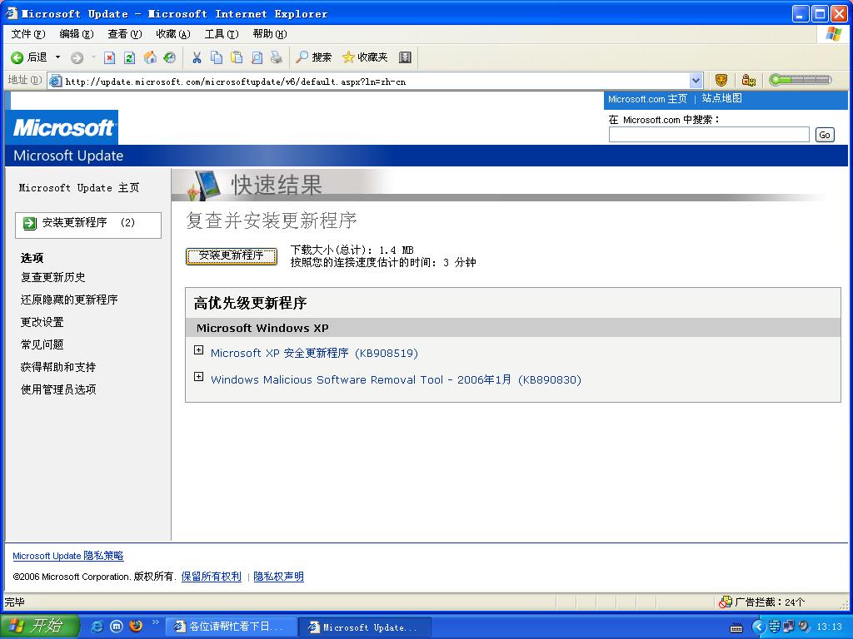Open the address bar dropdown arrow
The image size is (853, 639).
coord(696,81)
